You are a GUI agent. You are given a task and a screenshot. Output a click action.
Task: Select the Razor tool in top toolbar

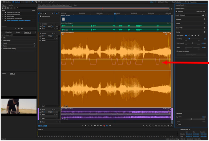pos(36,2)
